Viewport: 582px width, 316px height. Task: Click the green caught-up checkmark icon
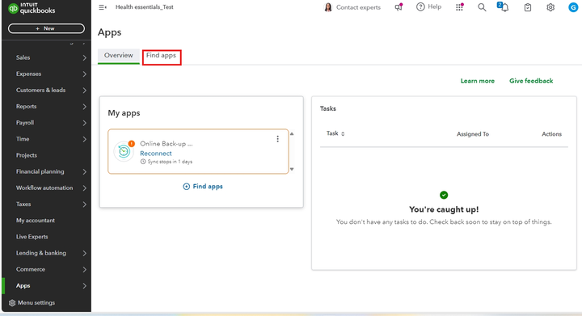(444, 195)
